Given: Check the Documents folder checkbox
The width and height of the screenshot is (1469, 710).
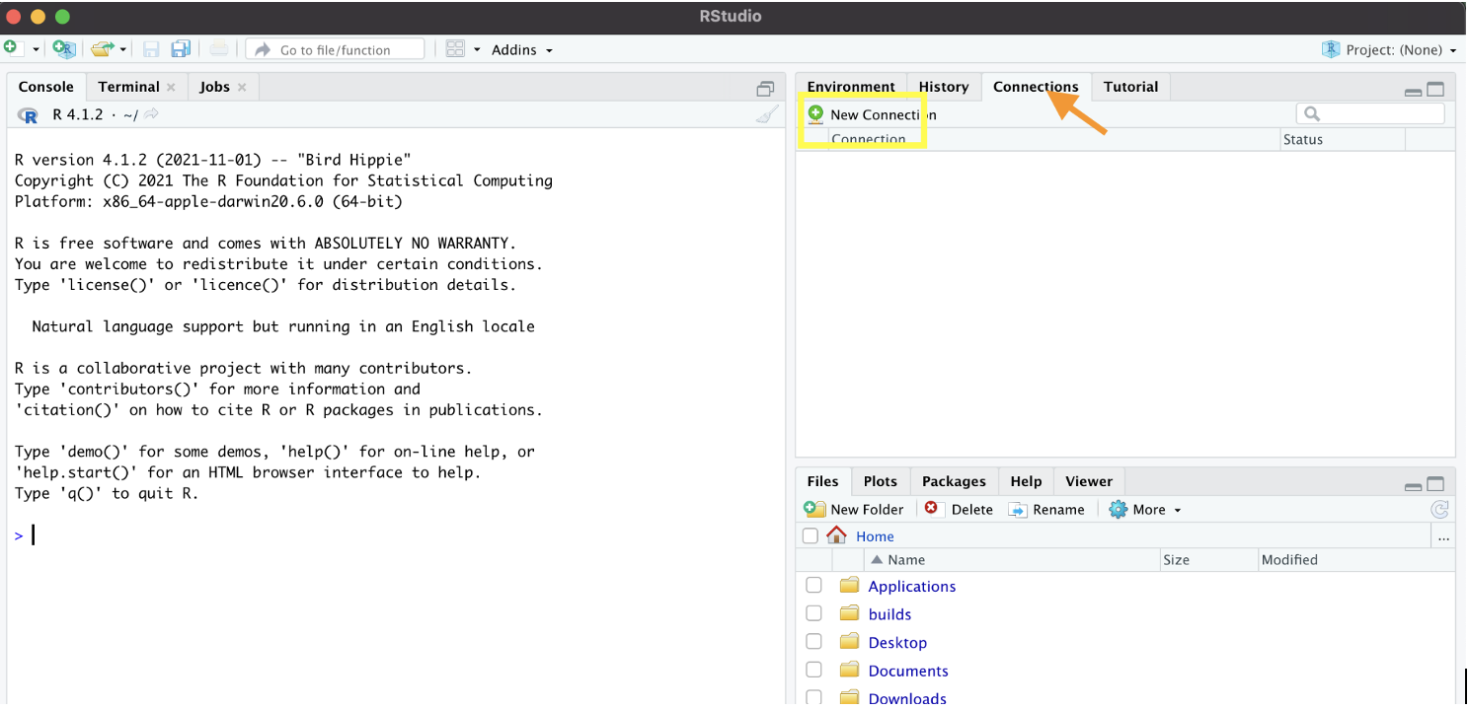Looking at the screenshot, I should click(813, 670).
